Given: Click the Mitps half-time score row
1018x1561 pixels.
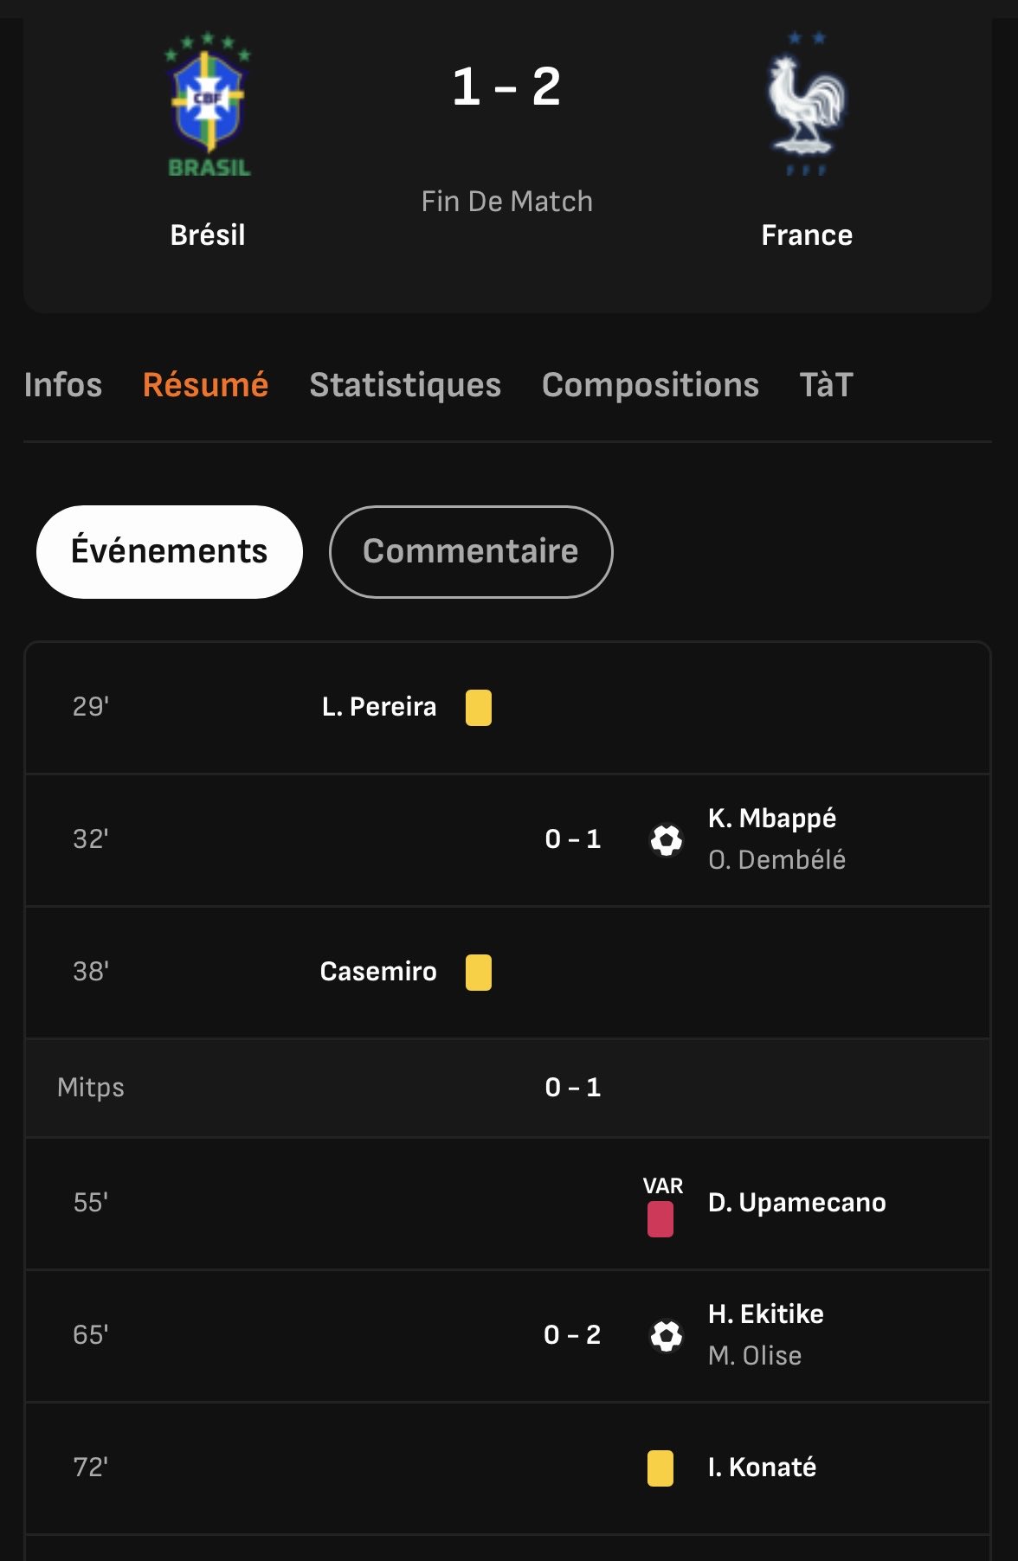Looking at the screenshot, I should [x=507, y=1087].
